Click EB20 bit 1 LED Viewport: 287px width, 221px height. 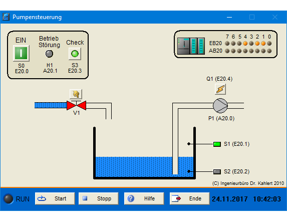(263, 44)
